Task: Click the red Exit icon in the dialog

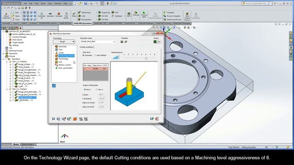Action: pyautogui.click(x=157, y=119)
